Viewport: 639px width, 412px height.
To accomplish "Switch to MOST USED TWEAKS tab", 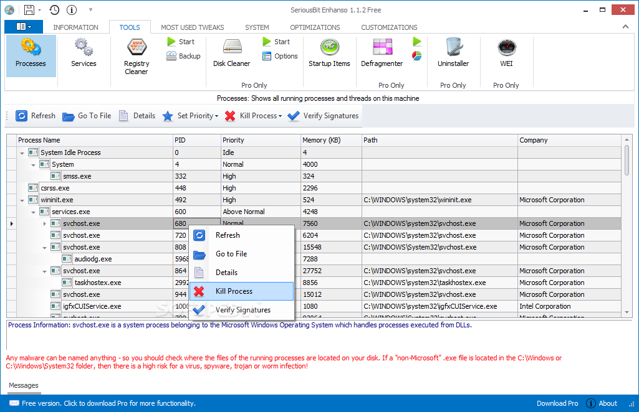I will (193, 27).
